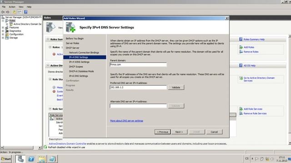Click Validate for preferred DNS server
Viewport: 291px width, 163px height.
(x=176, y=87)
